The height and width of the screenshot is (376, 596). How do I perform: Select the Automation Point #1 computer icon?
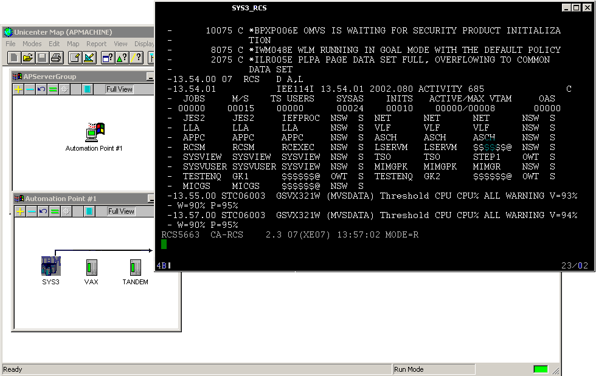click(x=95, y=132)
